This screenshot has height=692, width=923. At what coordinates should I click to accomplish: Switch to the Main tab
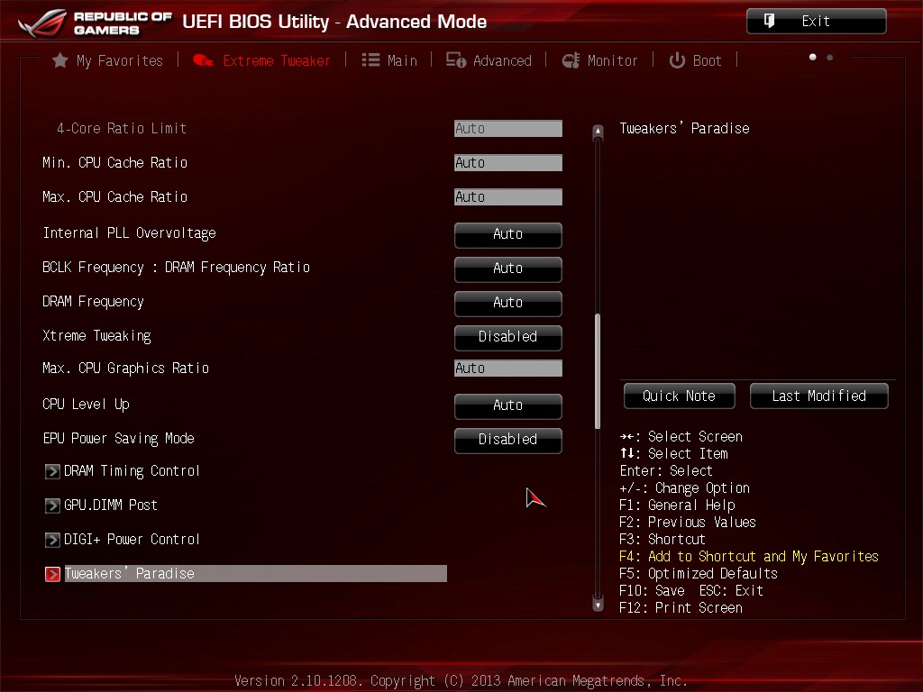tap(389, 60)
